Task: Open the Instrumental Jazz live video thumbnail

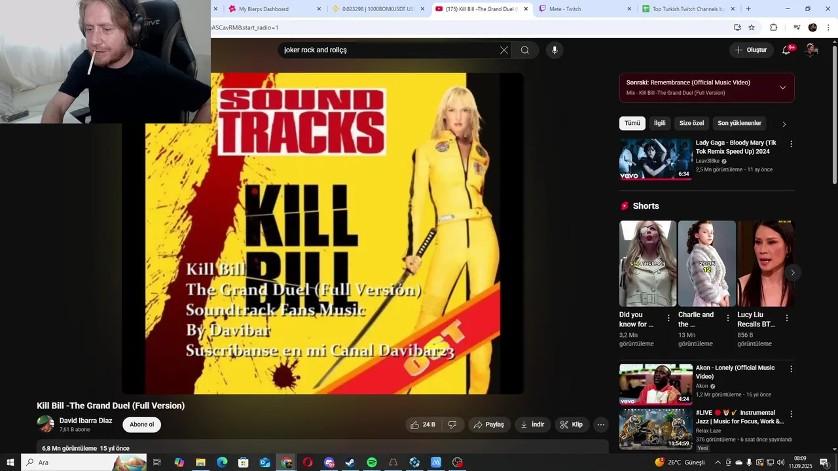Action: click(x=655, y=429)
